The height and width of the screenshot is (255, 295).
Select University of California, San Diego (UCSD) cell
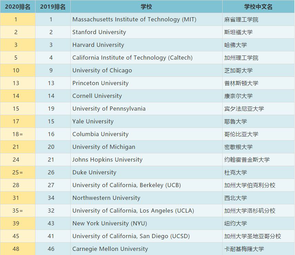(146, 236)
